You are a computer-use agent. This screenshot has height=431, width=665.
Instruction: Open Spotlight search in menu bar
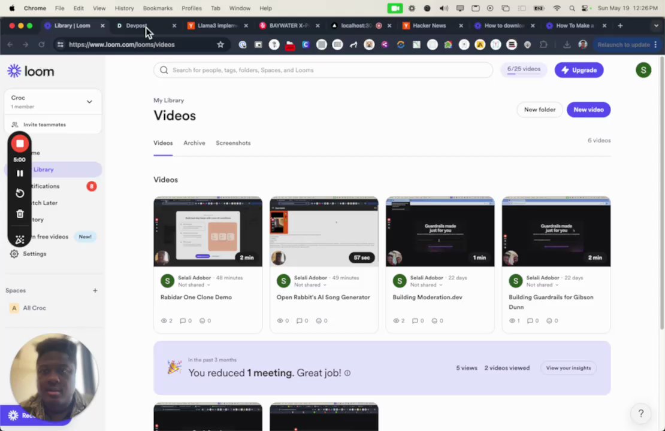click(x=572, y=8)
